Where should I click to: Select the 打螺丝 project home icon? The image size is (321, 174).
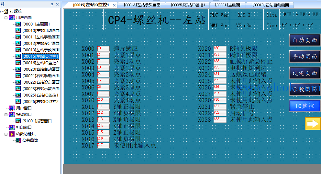pyautogui.click(x=6, y=11)
